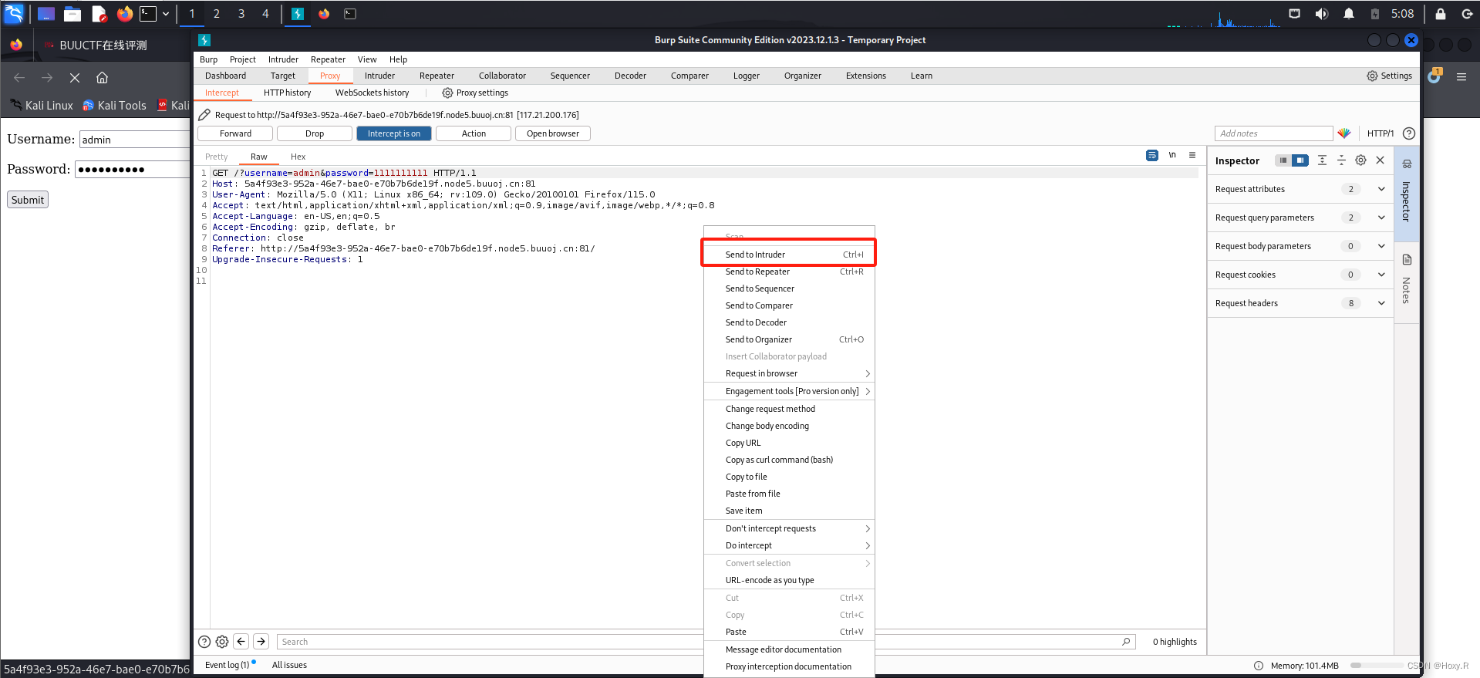Open Inspector settings gear
The height and width of the screenshot is (678, 1480).
click(1360, 160)
